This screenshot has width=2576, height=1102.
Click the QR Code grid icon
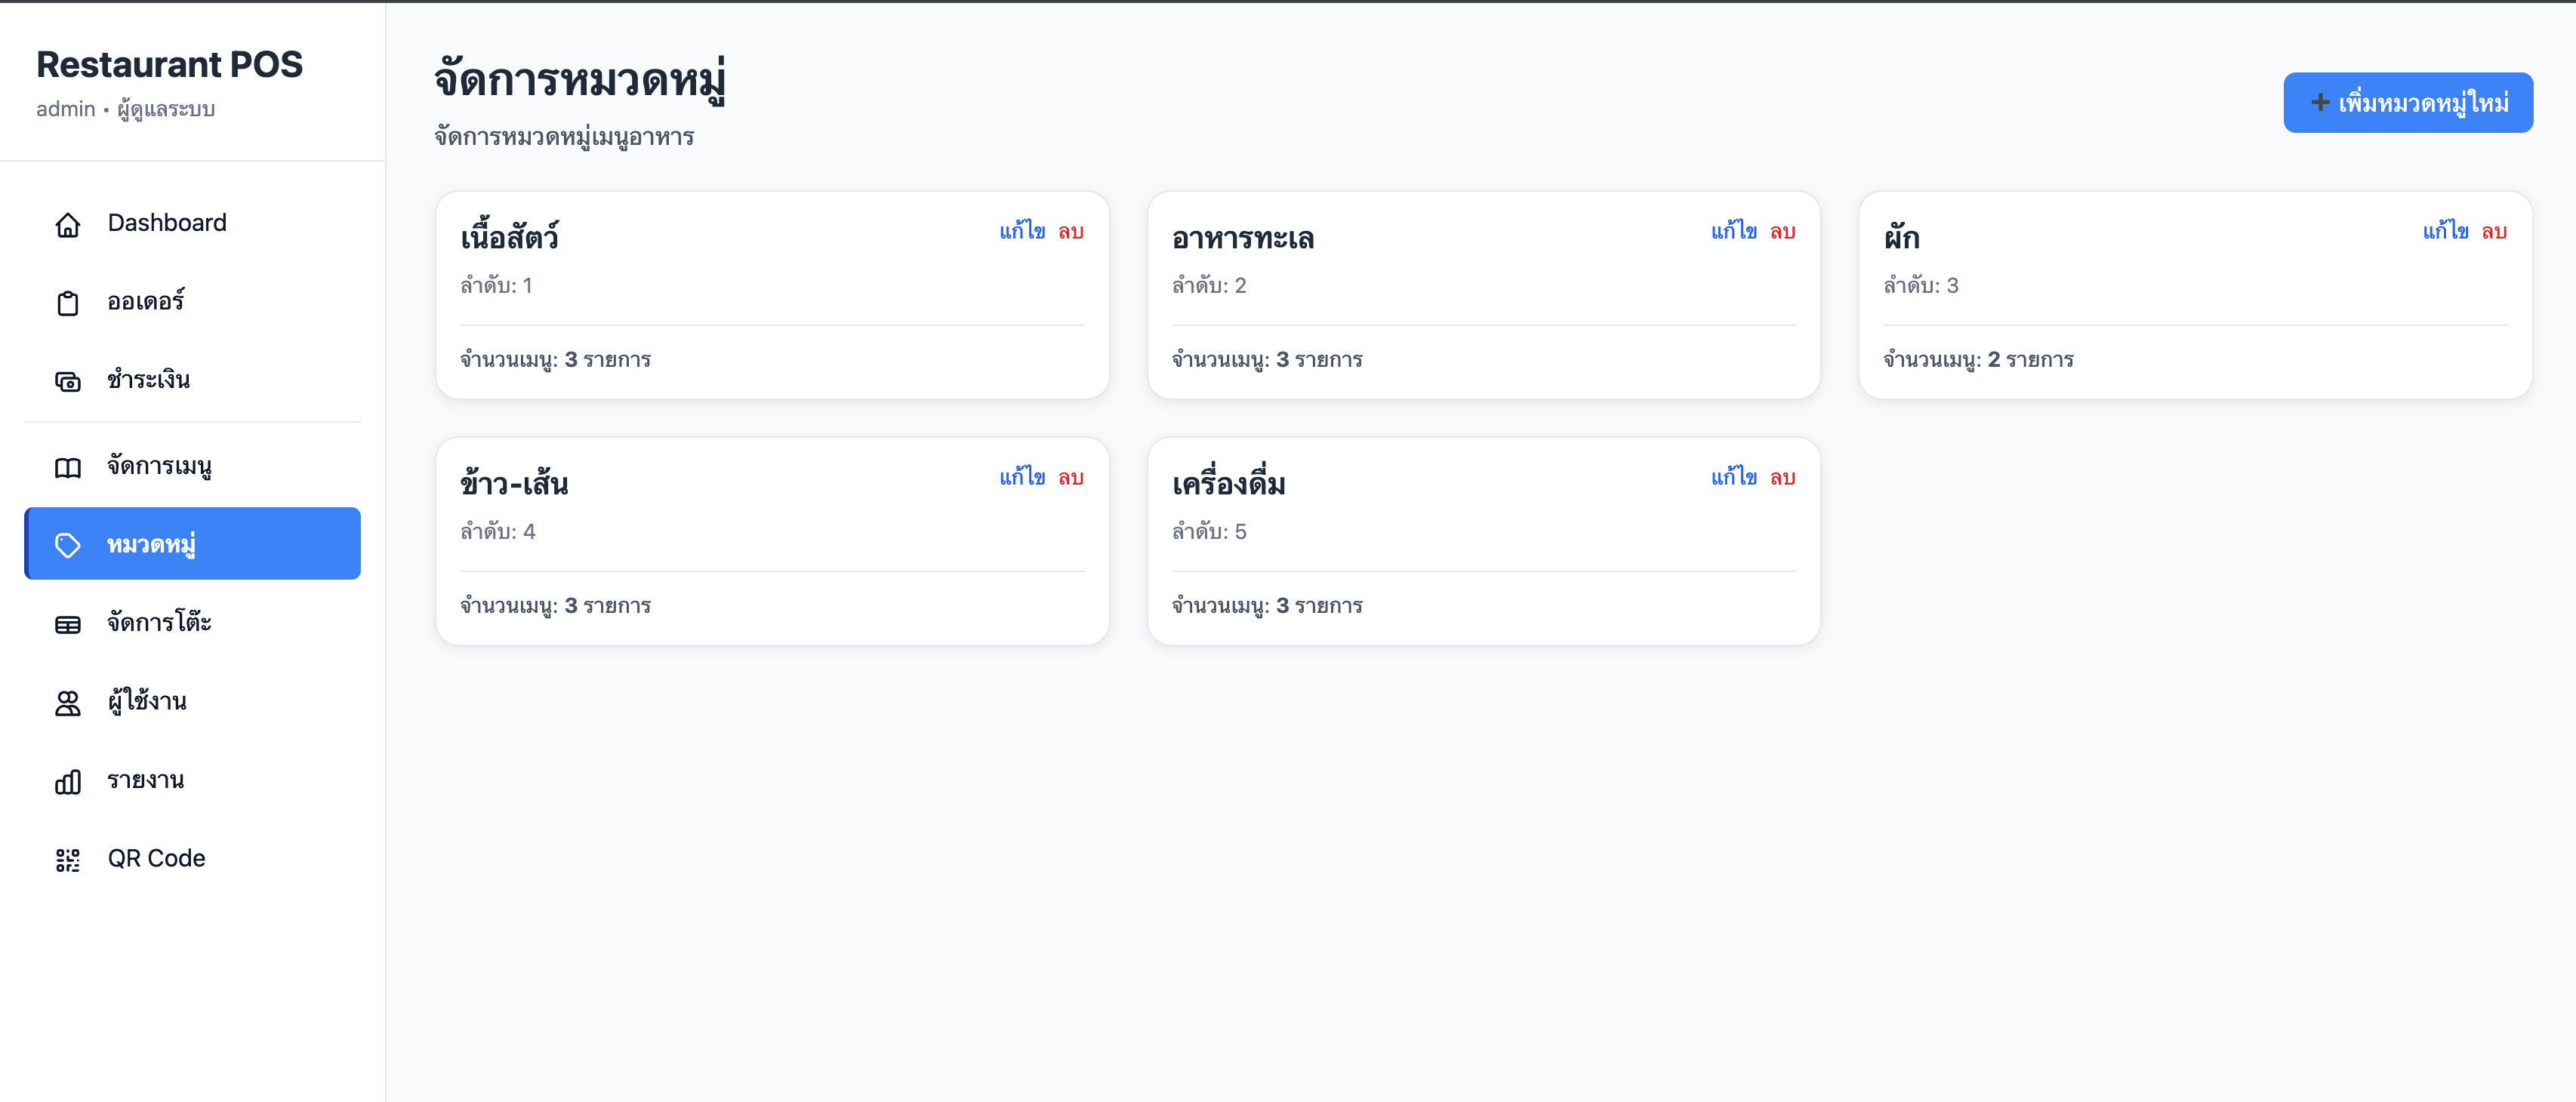click(67, 859)
